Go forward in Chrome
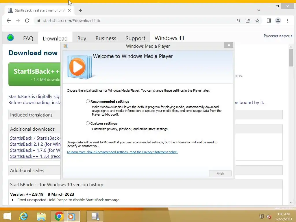This screenshot has width=296, height=222. [x=18, y=21]
